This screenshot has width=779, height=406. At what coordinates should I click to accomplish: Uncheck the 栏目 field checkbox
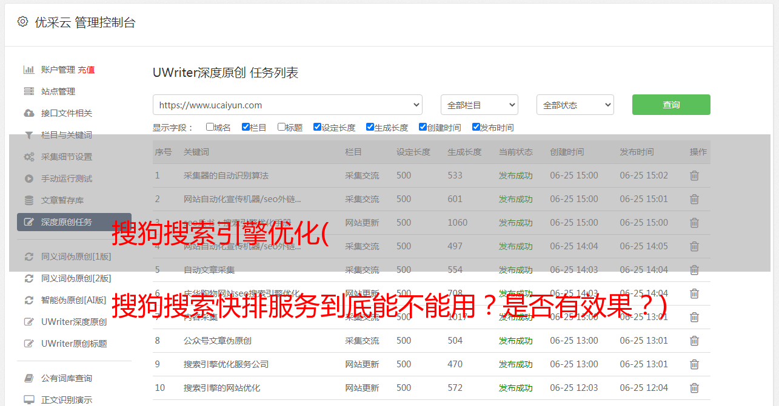click(246, 127)
